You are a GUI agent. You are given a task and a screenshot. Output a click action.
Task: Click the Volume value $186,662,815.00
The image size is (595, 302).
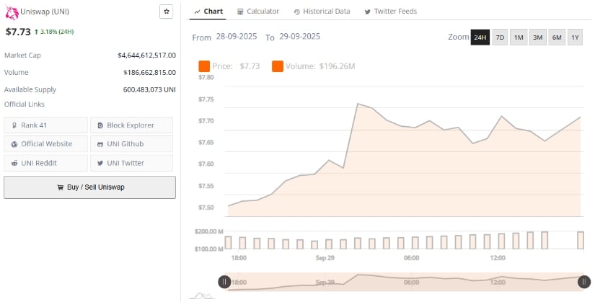point(149,73)
